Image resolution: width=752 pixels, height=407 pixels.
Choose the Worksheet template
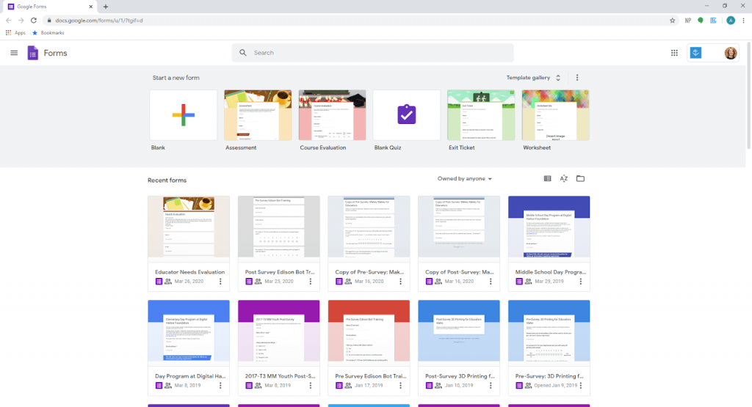click(x=555, y=115)
